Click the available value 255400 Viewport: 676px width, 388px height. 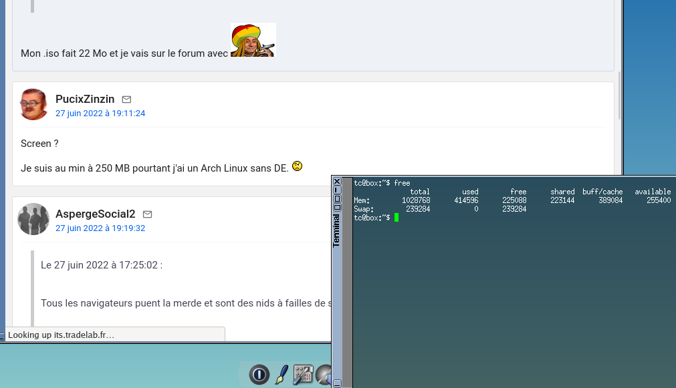click(x=659, y=200)
